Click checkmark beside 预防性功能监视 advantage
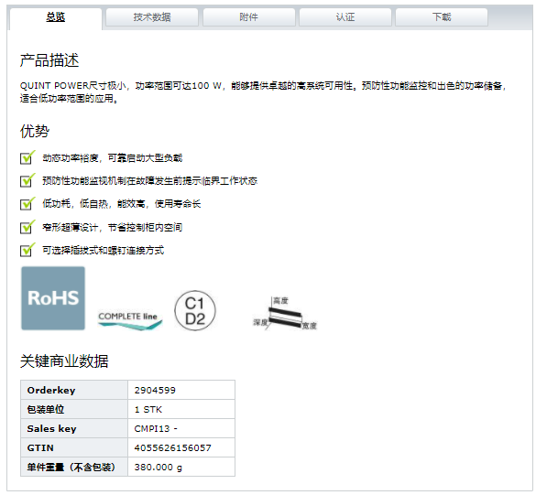The image size is (536, 495). [27, 180]
